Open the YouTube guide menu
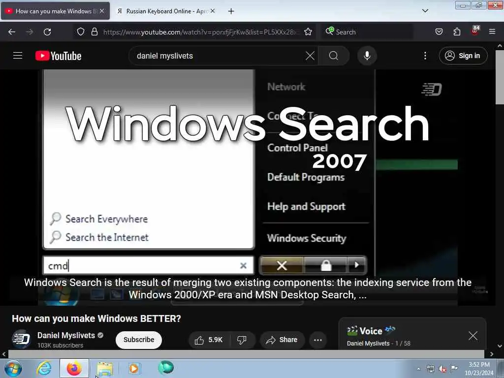This screenshot has width=504, height=378. (x=18, y=56)
